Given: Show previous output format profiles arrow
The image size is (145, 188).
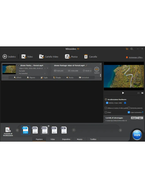Looking at the screenshot, I should point(17,130).
